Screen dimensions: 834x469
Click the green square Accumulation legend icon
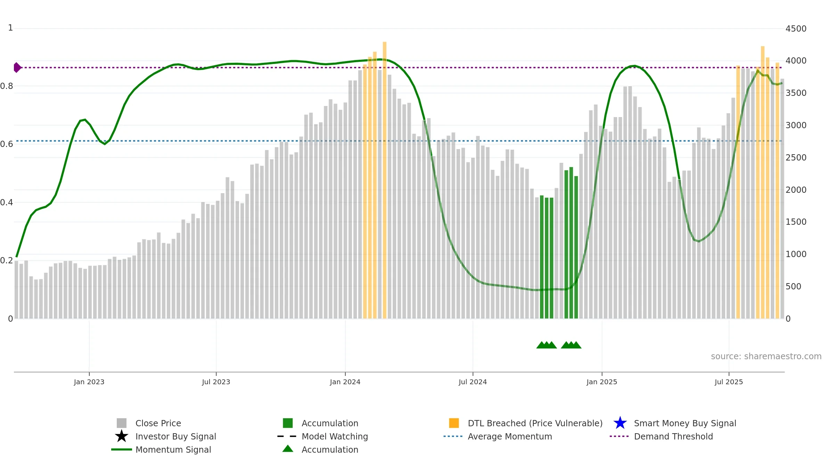tap(288, 423)
